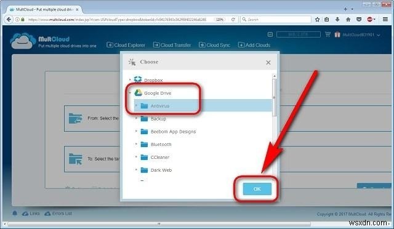Open the MultCloud account dropdown
The width and height of the screenshot is (394, 229).
(361, 34)
